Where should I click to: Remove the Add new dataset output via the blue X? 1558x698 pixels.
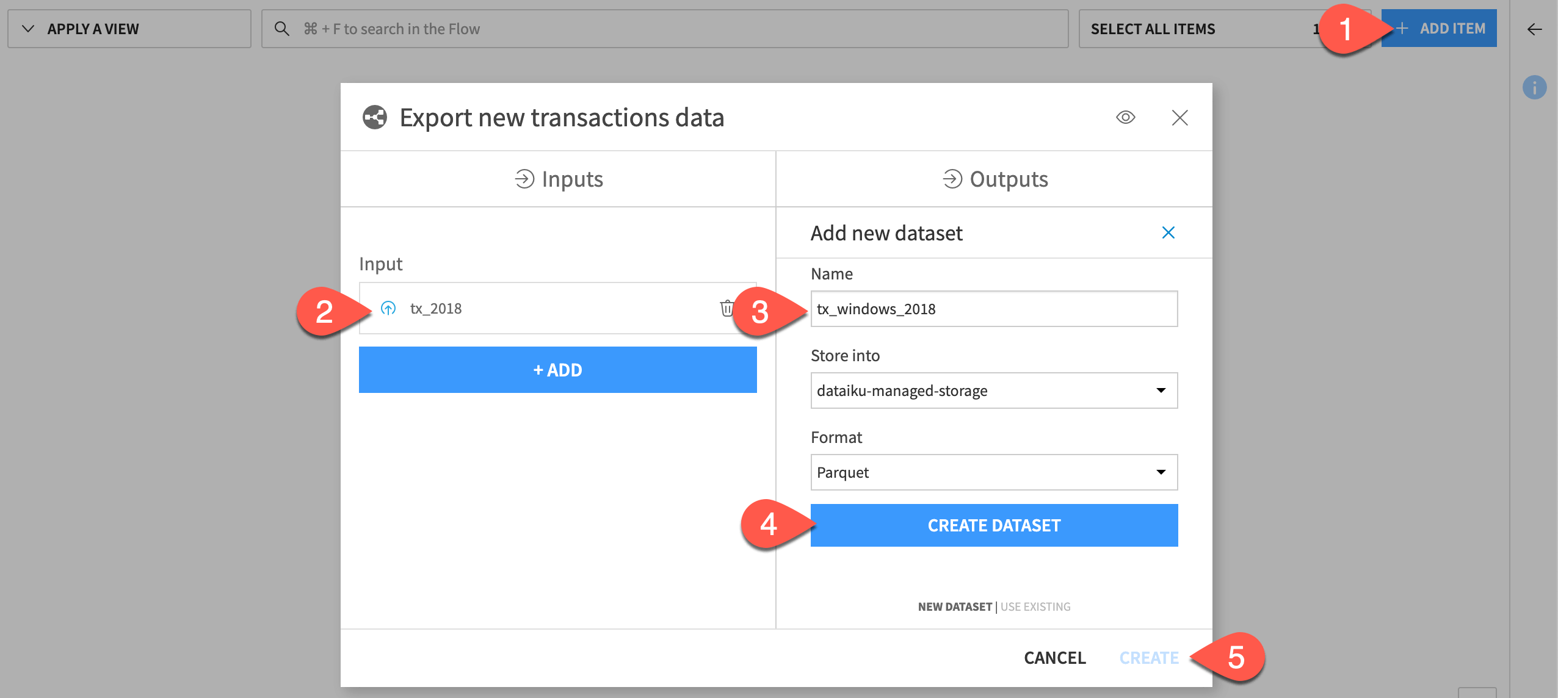point(1167,232)
